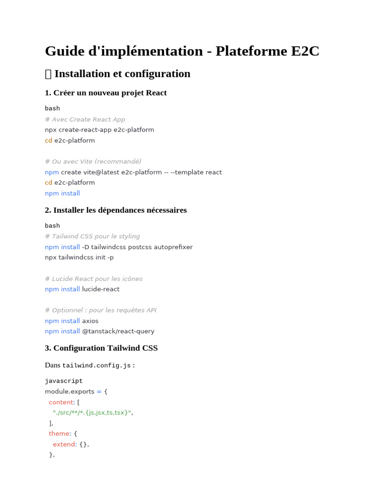
Task: Click the title Guide d'implémentation - Plateforme E2C
Action: tap(182, 51)
